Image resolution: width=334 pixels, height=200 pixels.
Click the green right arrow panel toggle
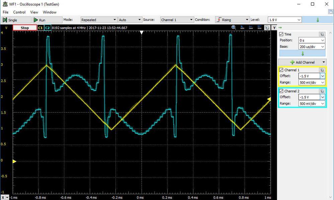click(x=280, y=28)
